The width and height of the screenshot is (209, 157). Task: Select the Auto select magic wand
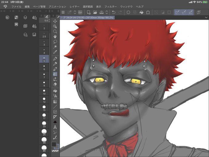55,47
